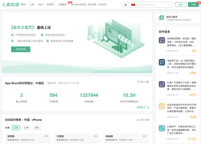The image size is (201, 144).
Task: Click the 创瑞集团 partner icon
Action: click(x=162, y=40)
